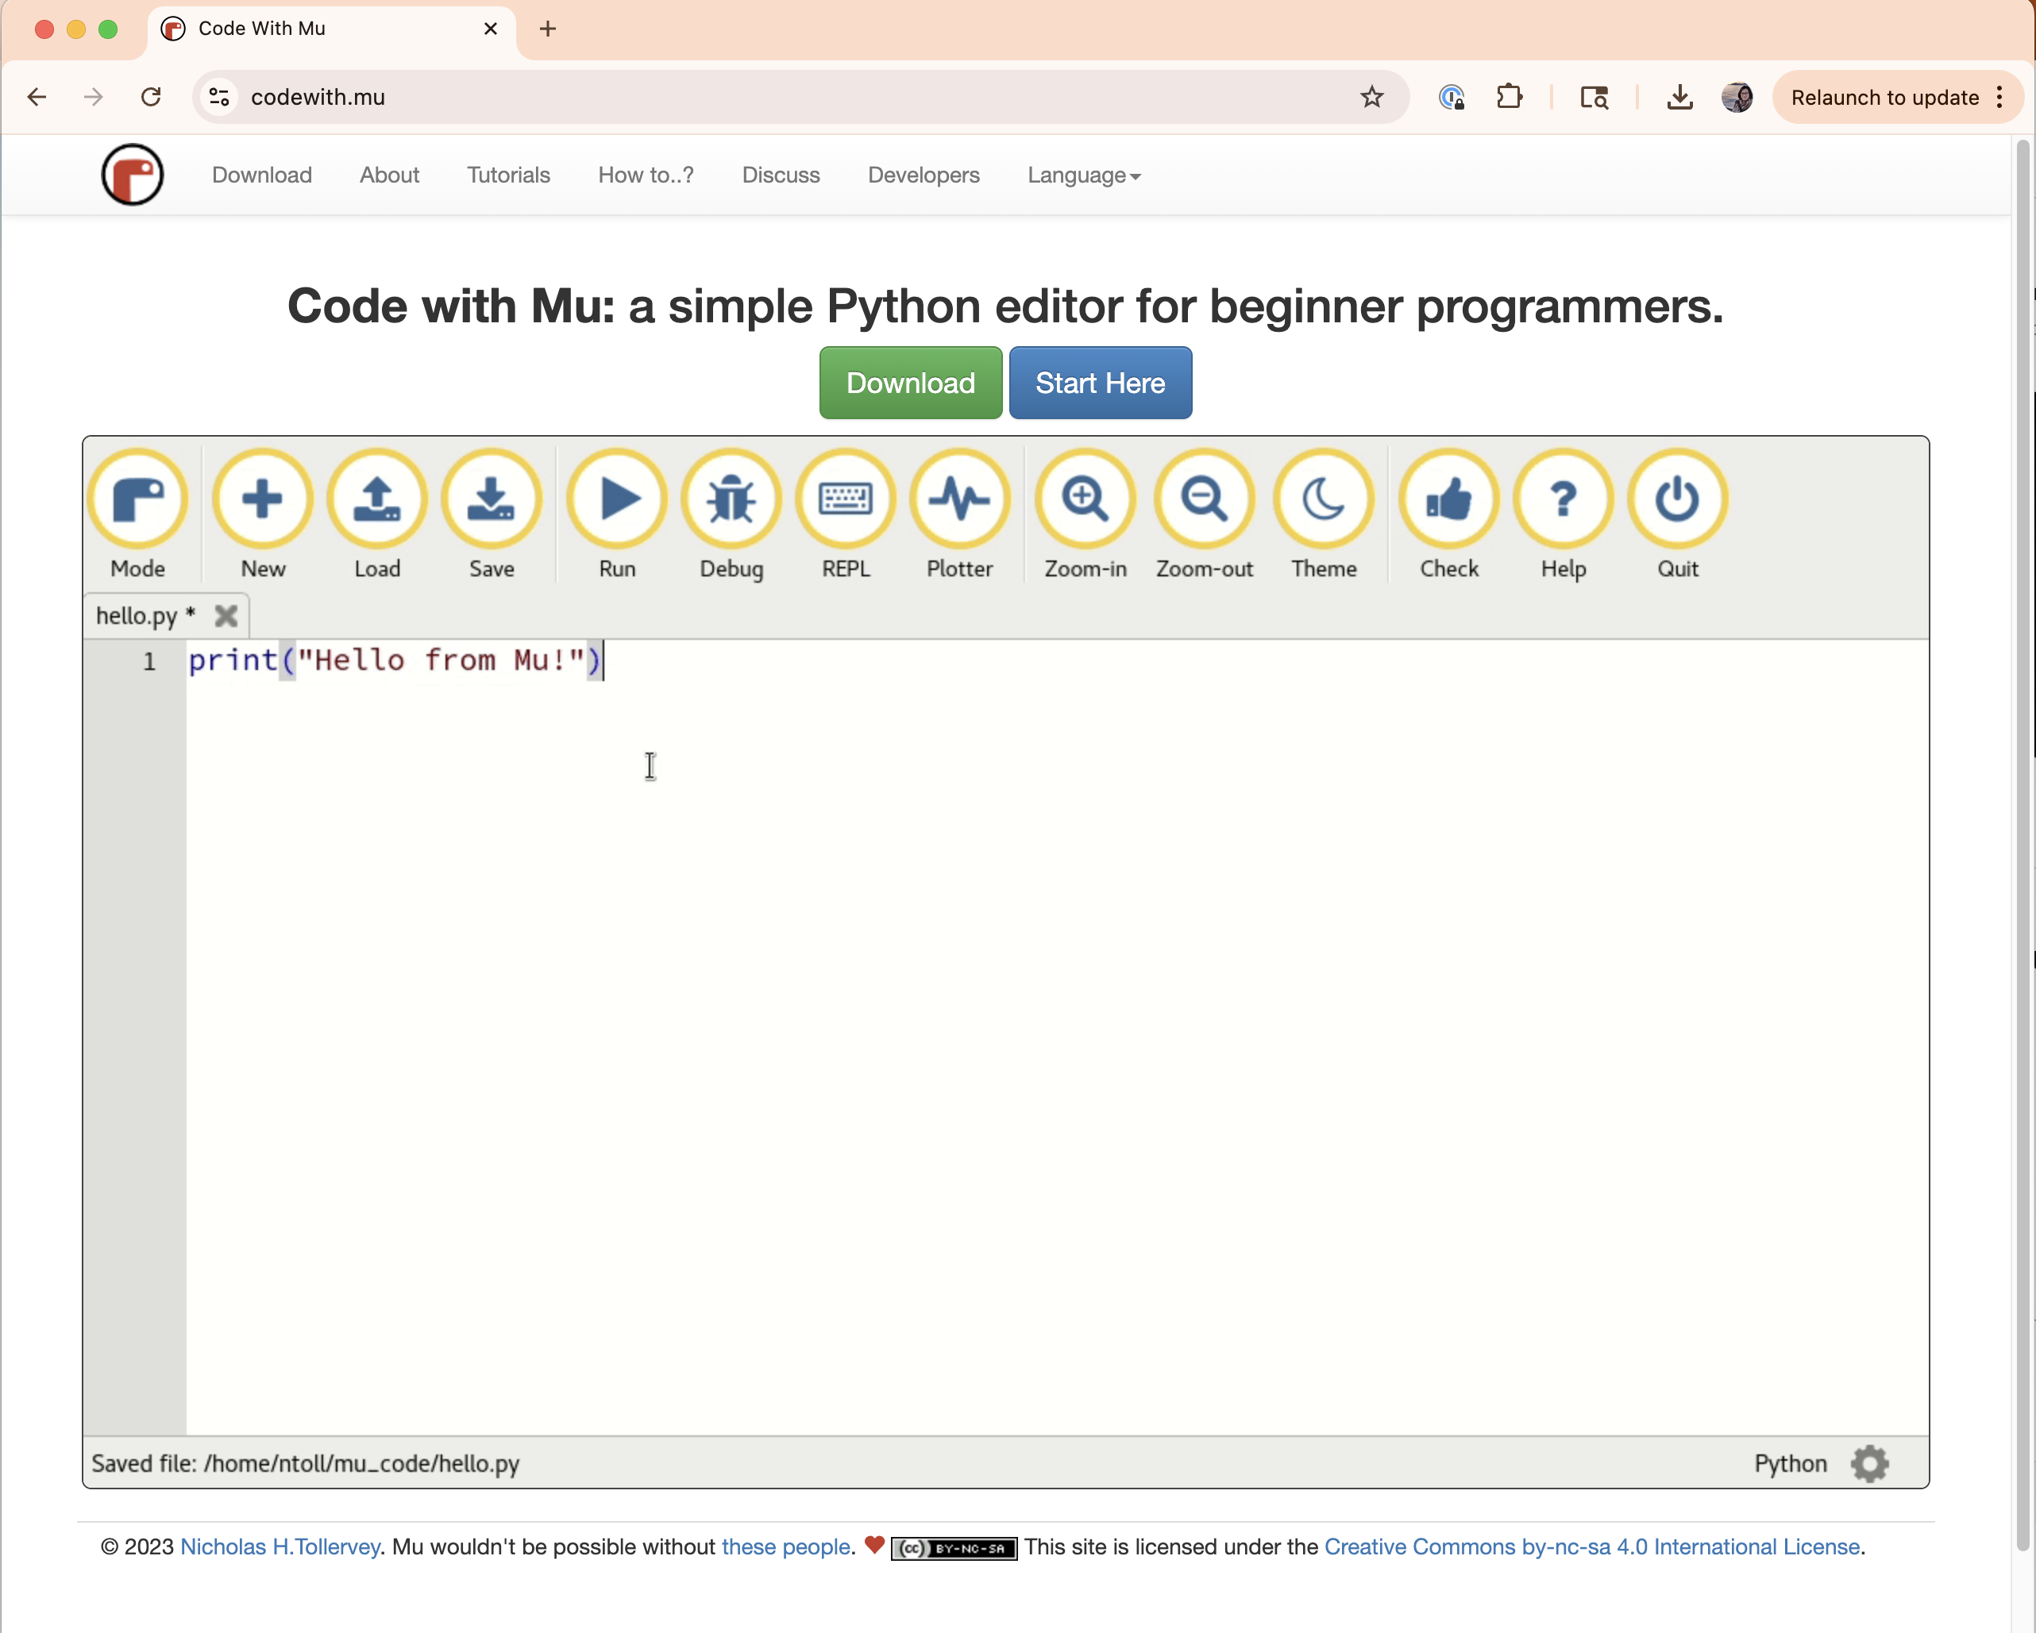Click the green Download button
Image resolution: width=2036 pixels, height=1633 pixels.
tap(910, 383)
